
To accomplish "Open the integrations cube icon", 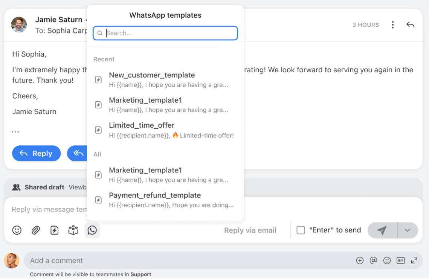I will (x=73, y=230).
